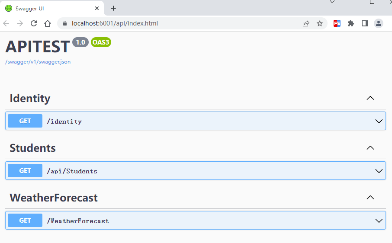Open the browser extensions puzzle icon
The image size is (392, 243).
pos(351,23)
